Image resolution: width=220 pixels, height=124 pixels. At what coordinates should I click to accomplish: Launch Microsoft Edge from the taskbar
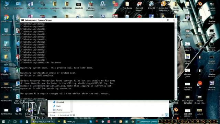[x=21, y=122]
